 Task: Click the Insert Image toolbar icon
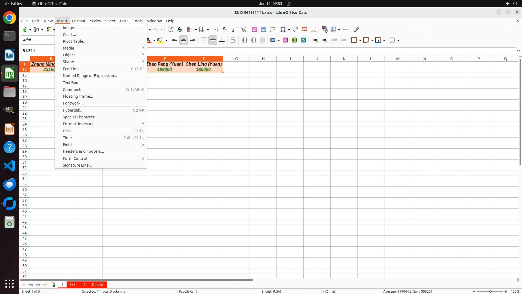[x=254, y=29]
